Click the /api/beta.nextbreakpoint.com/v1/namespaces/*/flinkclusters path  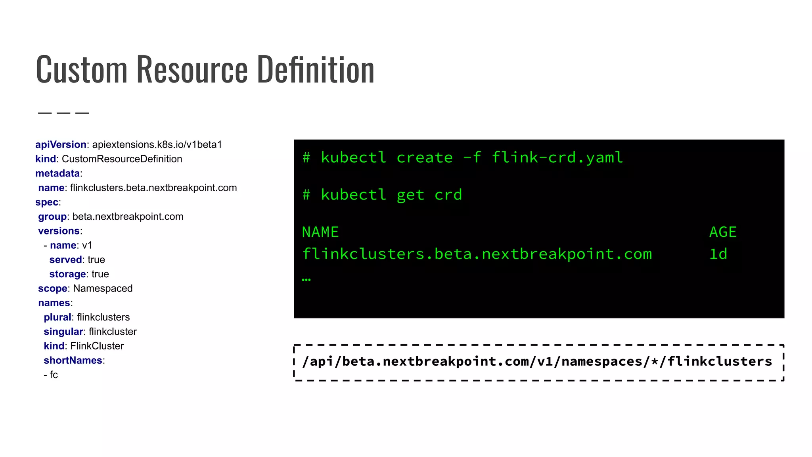coord(537,361)
